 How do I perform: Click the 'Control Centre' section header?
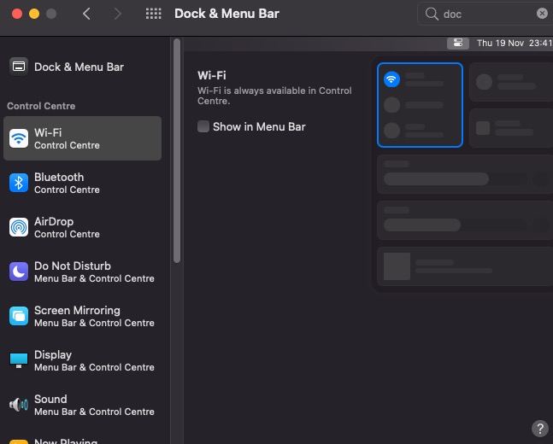[41, 106]
